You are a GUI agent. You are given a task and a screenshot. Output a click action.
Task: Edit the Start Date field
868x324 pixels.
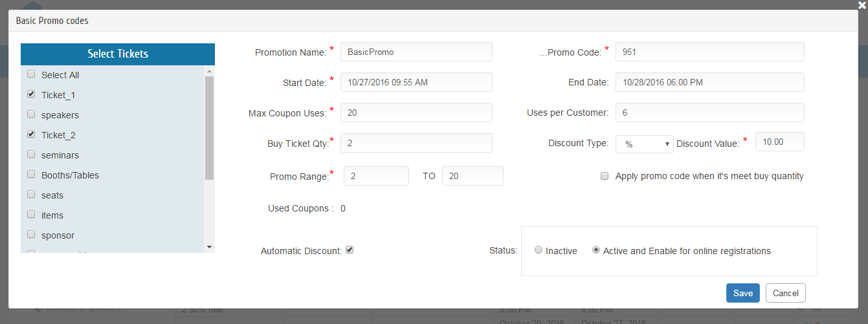[416, 82]
